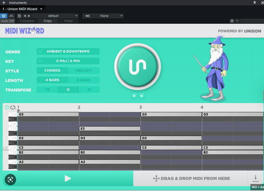Click bar 3 marker in timeline ruler
264x191 pixels.
141,107
